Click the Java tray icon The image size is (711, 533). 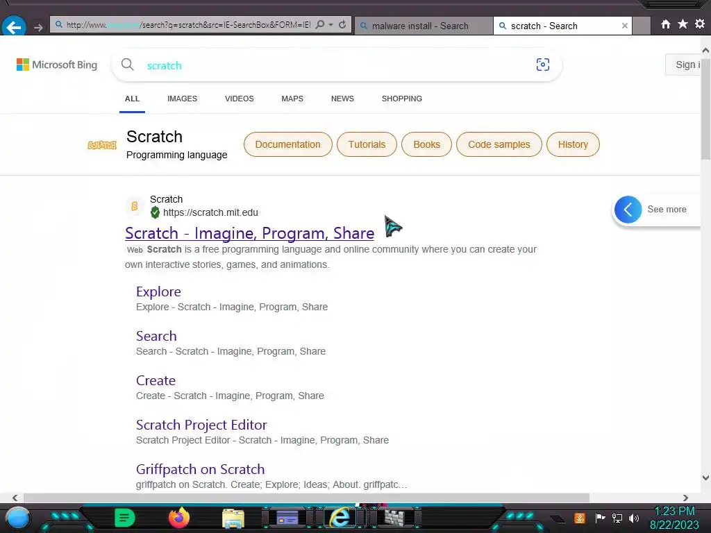(580, 518)
